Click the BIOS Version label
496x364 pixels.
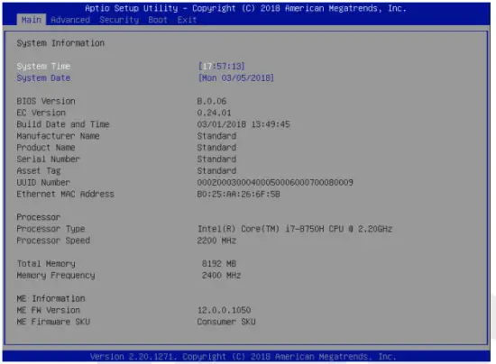(x=46, y=101)
